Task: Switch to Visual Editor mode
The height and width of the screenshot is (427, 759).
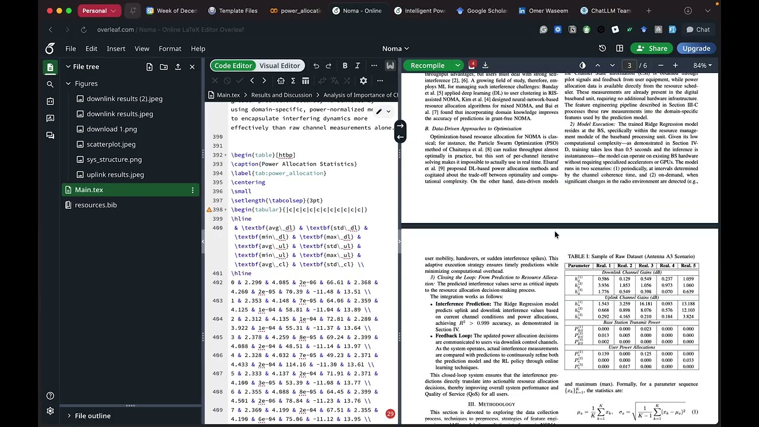Action: pyautogui.click(x=279, y=66)
